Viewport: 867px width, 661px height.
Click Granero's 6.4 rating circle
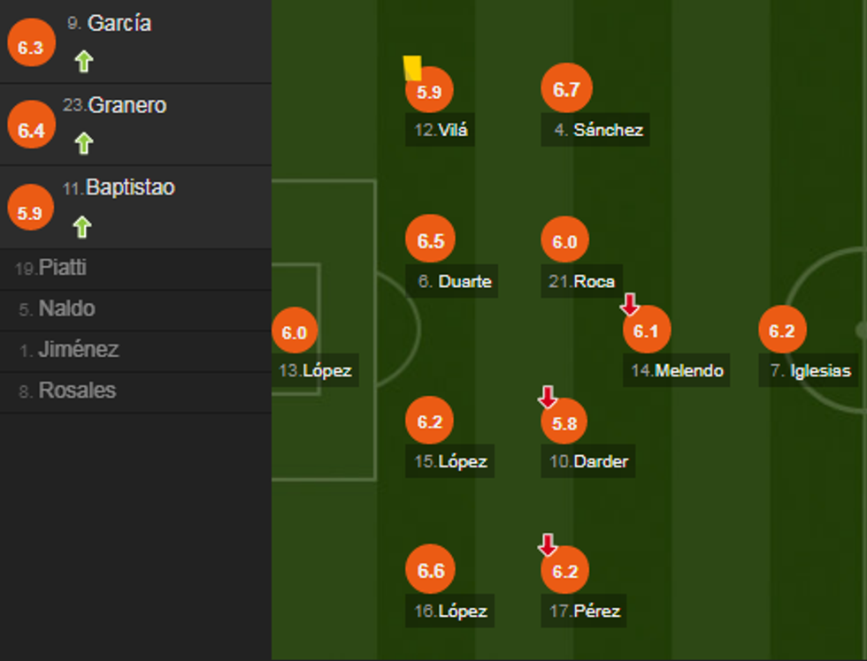[x=31, y=130]
